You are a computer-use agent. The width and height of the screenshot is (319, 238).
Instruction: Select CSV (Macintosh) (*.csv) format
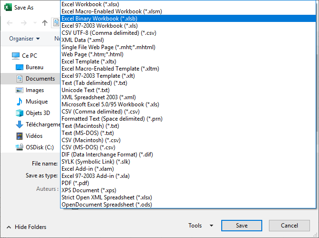pyautogui.click(x=188, y=140)
